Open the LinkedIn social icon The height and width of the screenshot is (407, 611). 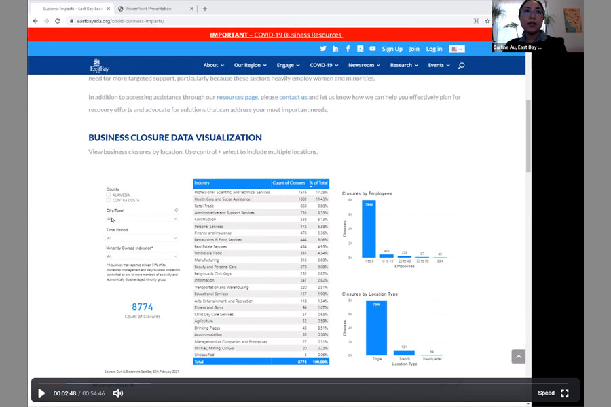pyautogui.click(x=335, y=49)
